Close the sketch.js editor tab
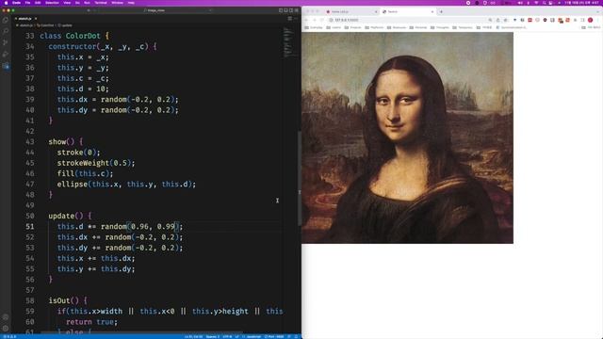 coord(36,19)
